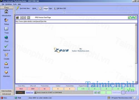The height and width of the screenshot is (100, 139).
Task: Open the Help menu
Action: coord(19,4)
